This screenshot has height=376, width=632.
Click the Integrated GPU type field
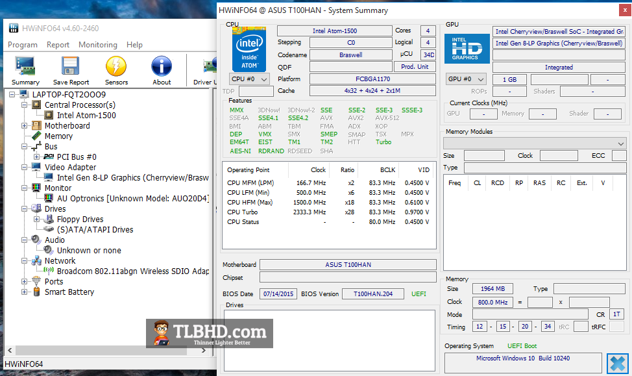pos(559,67)
